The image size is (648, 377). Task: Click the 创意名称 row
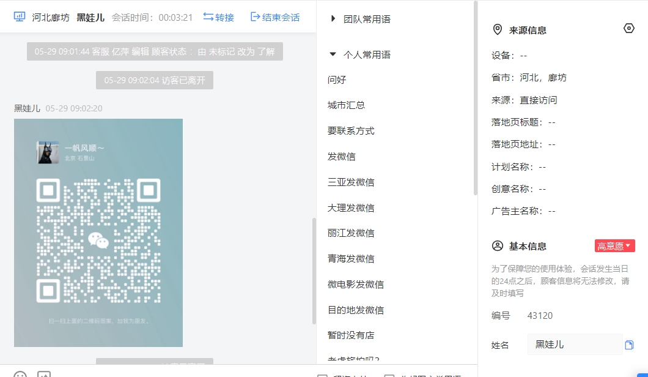point(518,188)
